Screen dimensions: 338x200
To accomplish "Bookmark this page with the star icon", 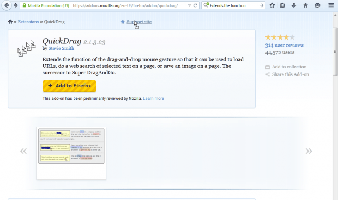I will tap(272, 5).
